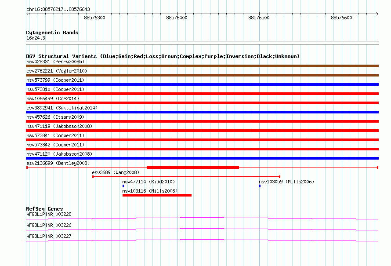
Task: Click the left arrow on the ruler
Action: (x=28, y=14)
